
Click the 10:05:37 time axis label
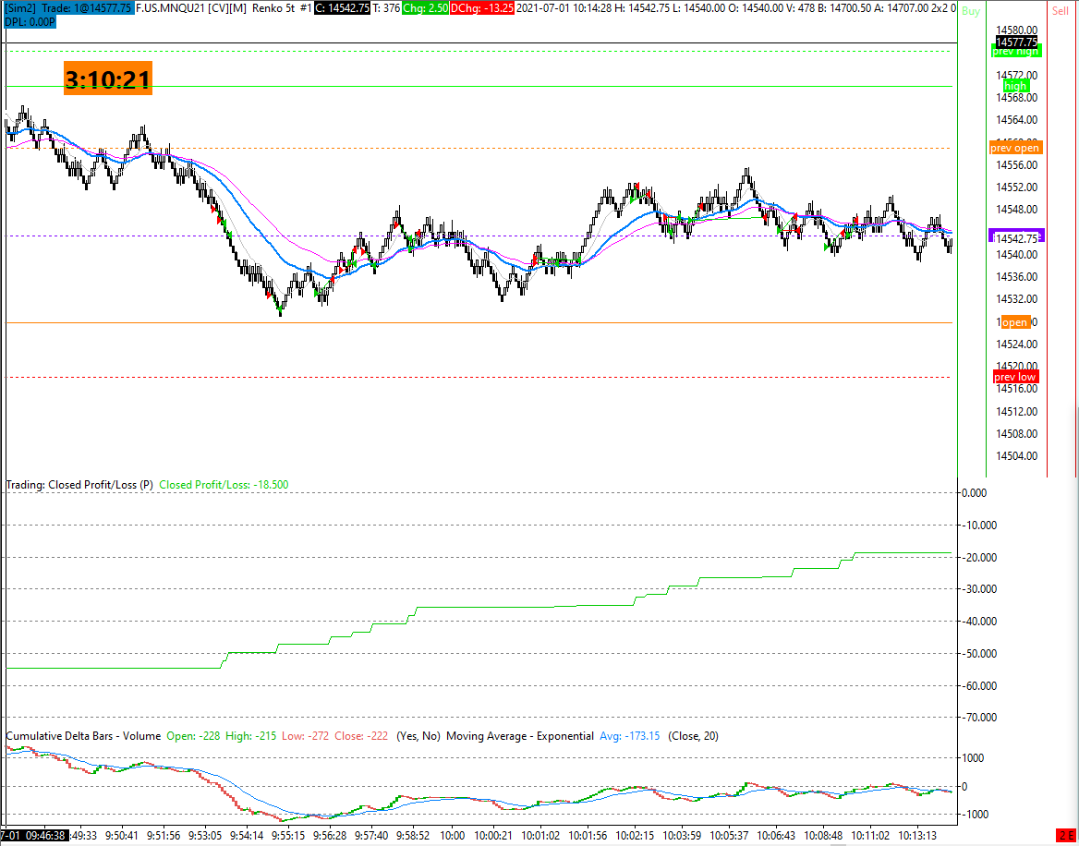click(729, 836)
